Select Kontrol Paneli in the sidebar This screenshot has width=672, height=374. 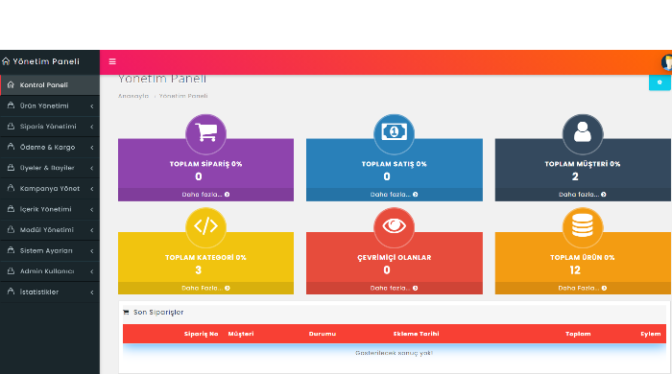click(x=50, y=84)
